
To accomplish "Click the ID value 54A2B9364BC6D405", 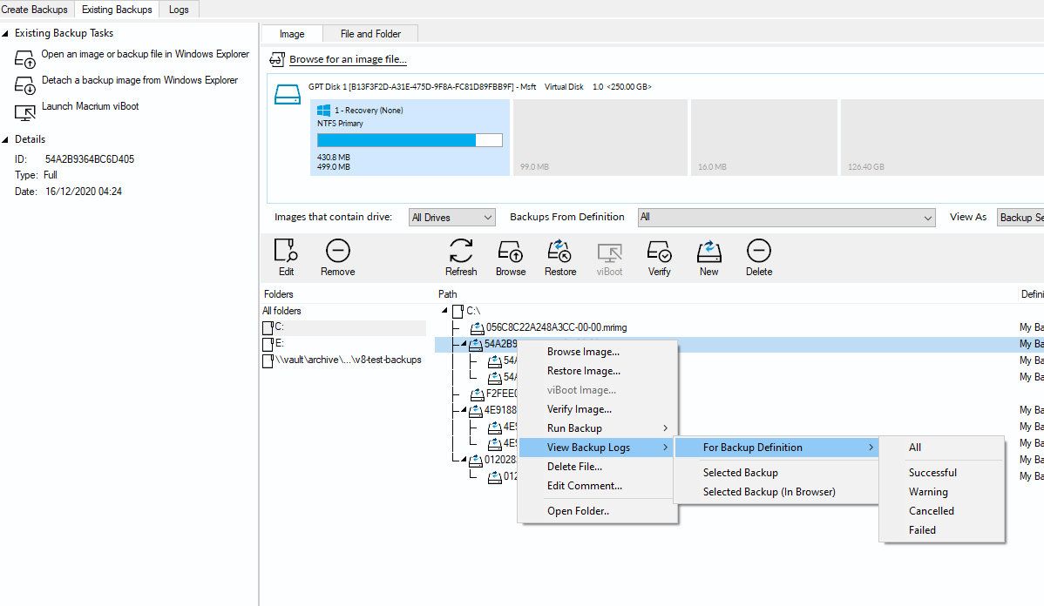I will click(90, 159).
